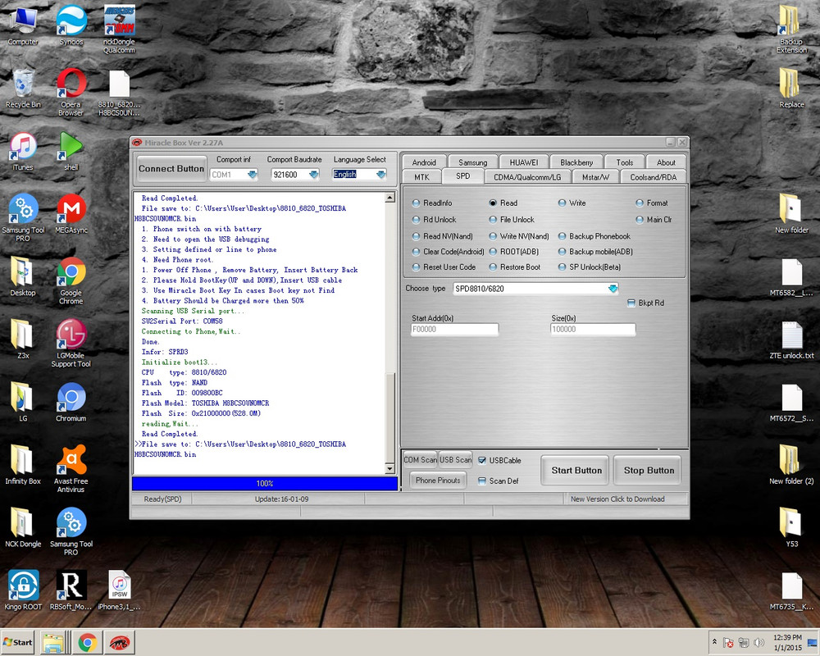Open the Syncios desktop icon
The height and width of the screenshot is (656, 820).
(71, 25)
